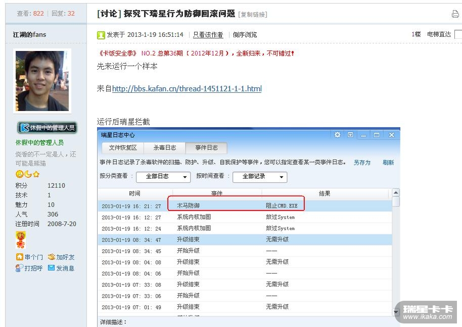Screen dimensions: 462x327
Task: Click the 打招呼 text link
Action: tap(33, 268)
